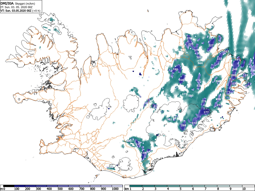This screenshot has width=255, height=191.
Task: Click visibility value 248 on the map
Action: point(235,69)
